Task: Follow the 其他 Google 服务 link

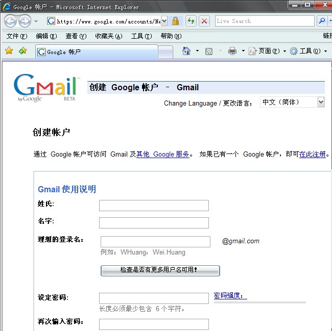Action: (163, 154)
